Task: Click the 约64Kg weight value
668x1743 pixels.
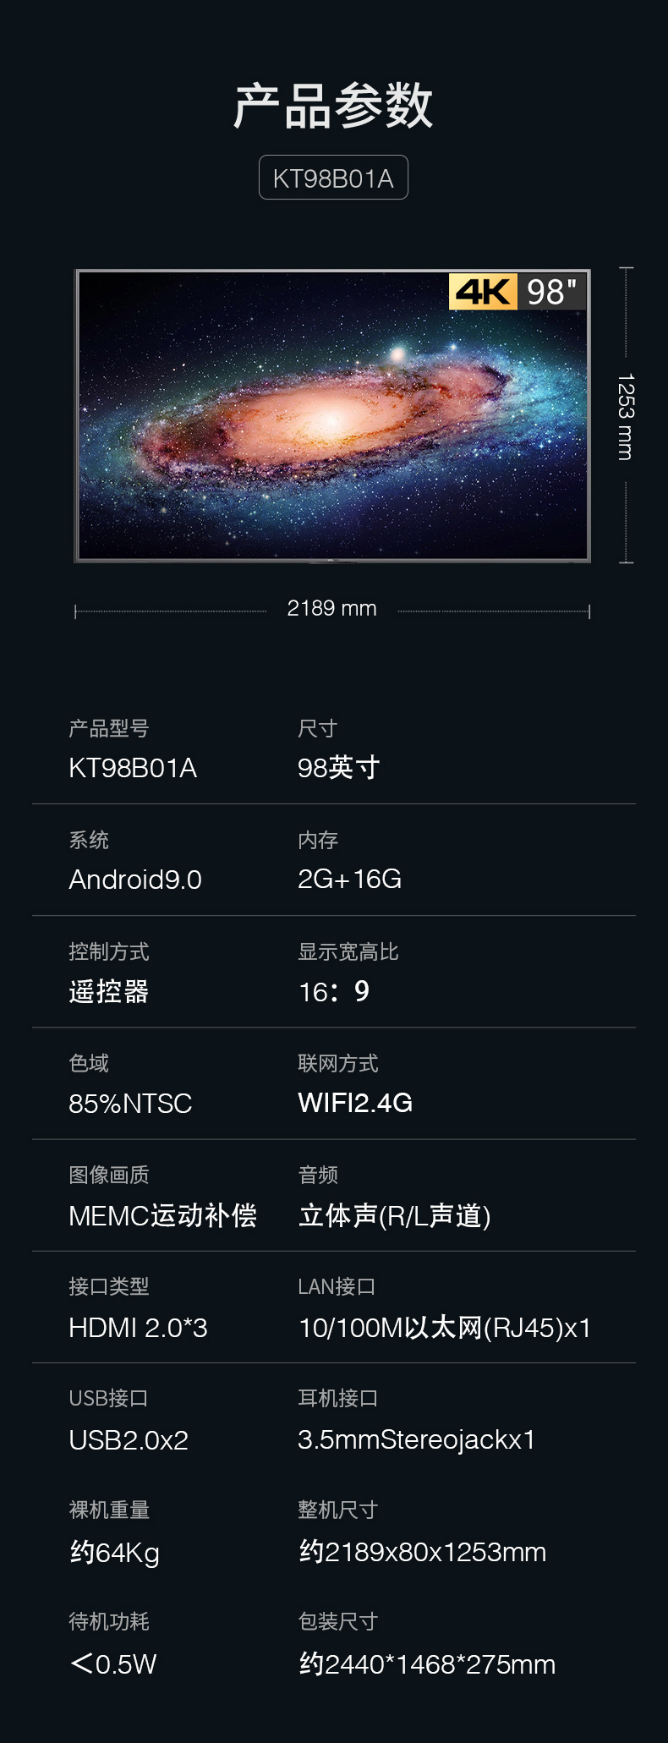Action: coord(114,1552)
